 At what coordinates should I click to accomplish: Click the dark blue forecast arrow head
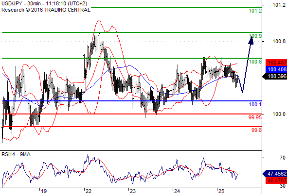251,40
